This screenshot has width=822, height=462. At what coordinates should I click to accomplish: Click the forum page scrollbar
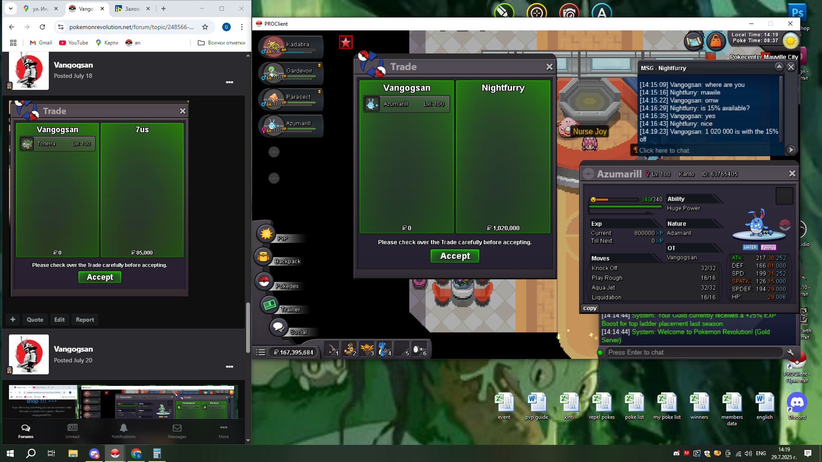click(x=248, y=328)
